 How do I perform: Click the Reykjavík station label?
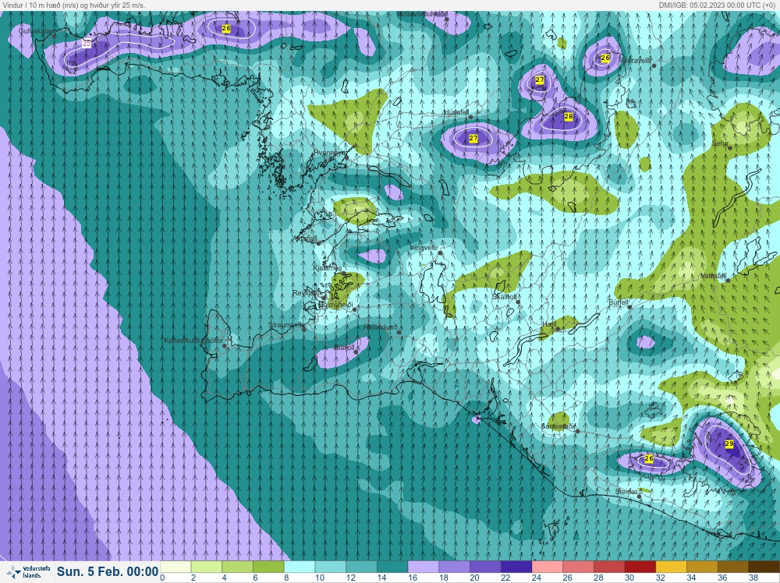(x=308, y=293)
